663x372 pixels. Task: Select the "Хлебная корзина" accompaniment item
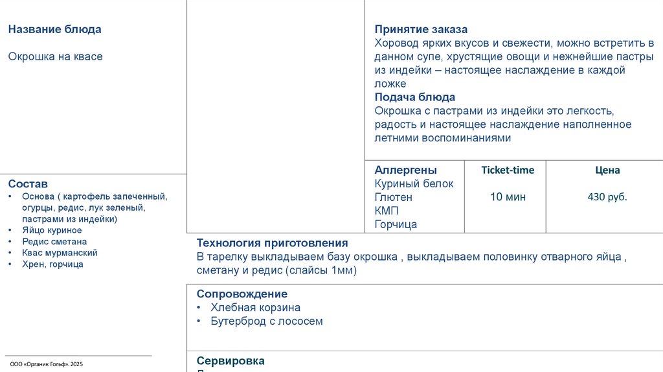point(255,307)
